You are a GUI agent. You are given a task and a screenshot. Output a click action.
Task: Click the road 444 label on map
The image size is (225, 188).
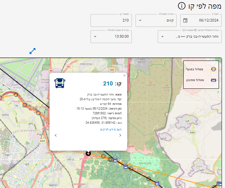tap(112, 70)
